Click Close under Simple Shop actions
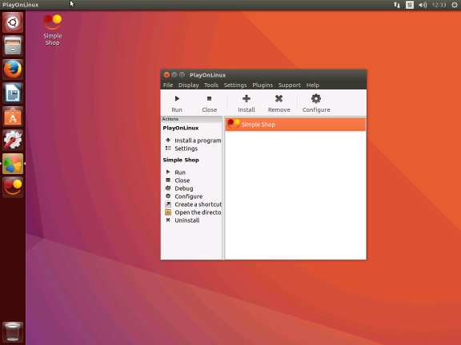 point(178,180)
